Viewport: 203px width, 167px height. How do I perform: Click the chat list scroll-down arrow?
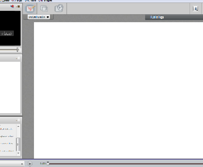tap(18, 153)
